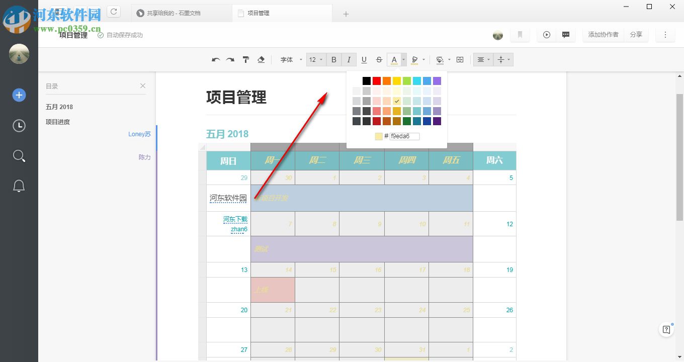
Task: Toggle italic formatting
Action: pyautogui.click(x=349, y=60)
